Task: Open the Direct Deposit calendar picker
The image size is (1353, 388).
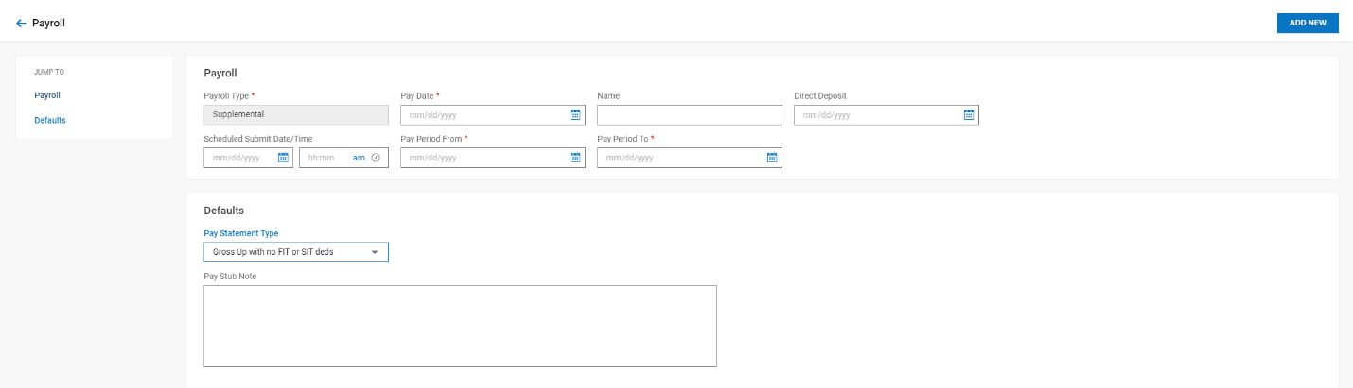Action: click(969, 115)
